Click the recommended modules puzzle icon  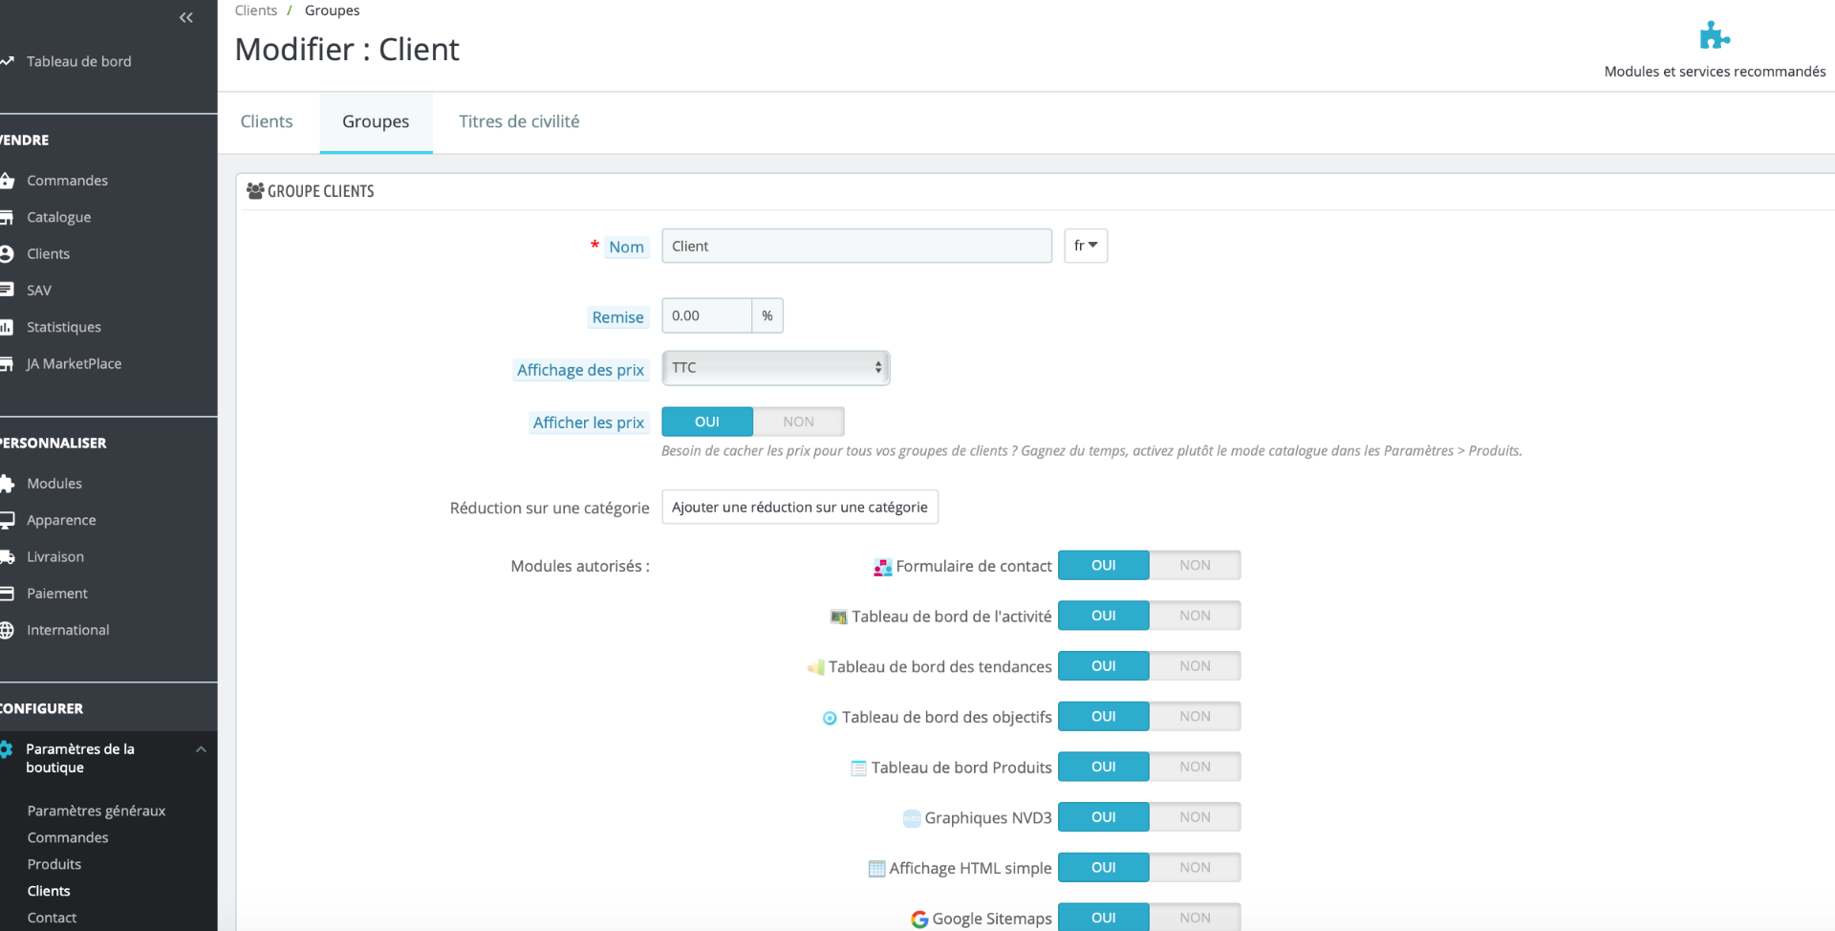coord(1715,35)
